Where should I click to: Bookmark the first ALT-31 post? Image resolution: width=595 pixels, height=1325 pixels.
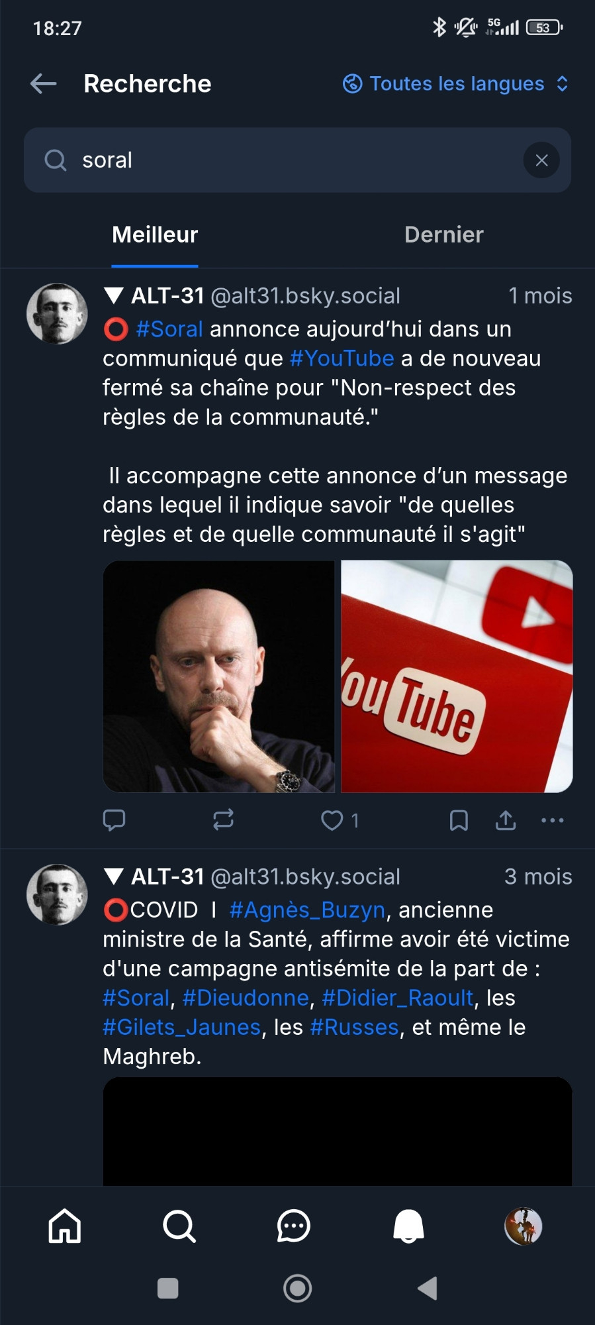click(459, 820)
